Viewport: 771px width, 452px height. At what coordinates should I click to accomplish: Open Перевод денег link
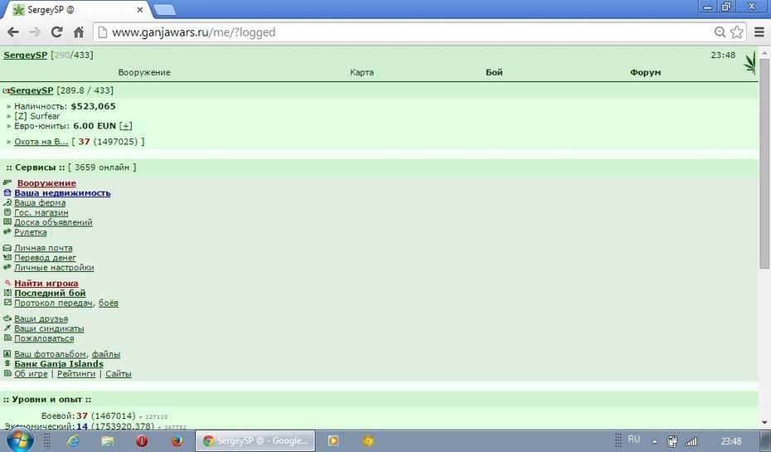point(46,258)
